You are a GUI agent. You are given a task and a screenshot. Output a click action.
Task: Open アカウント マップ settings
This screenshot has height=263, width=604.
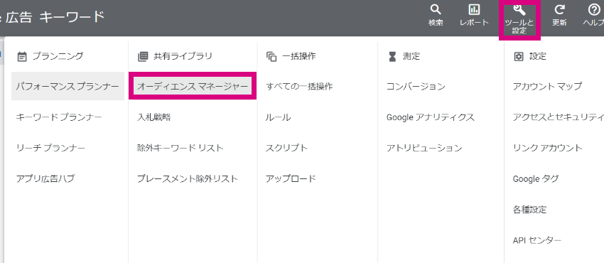pos(547,86)
